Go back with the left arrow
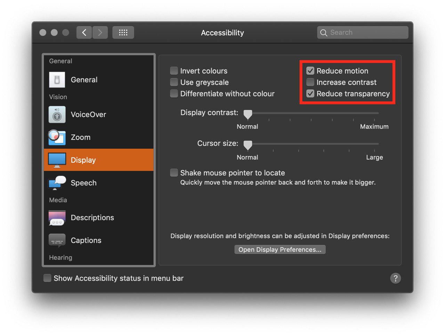 pos(84,33)
